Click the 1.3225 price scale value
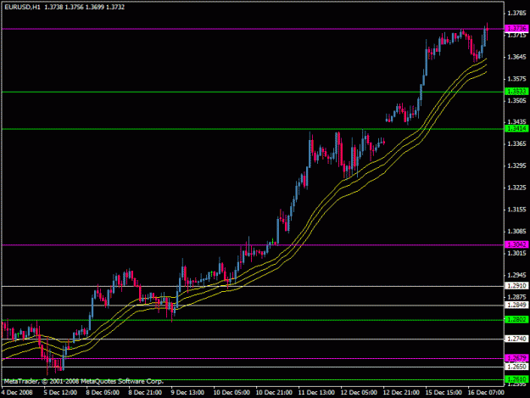The image size is (530, 398). coord(516,188)
